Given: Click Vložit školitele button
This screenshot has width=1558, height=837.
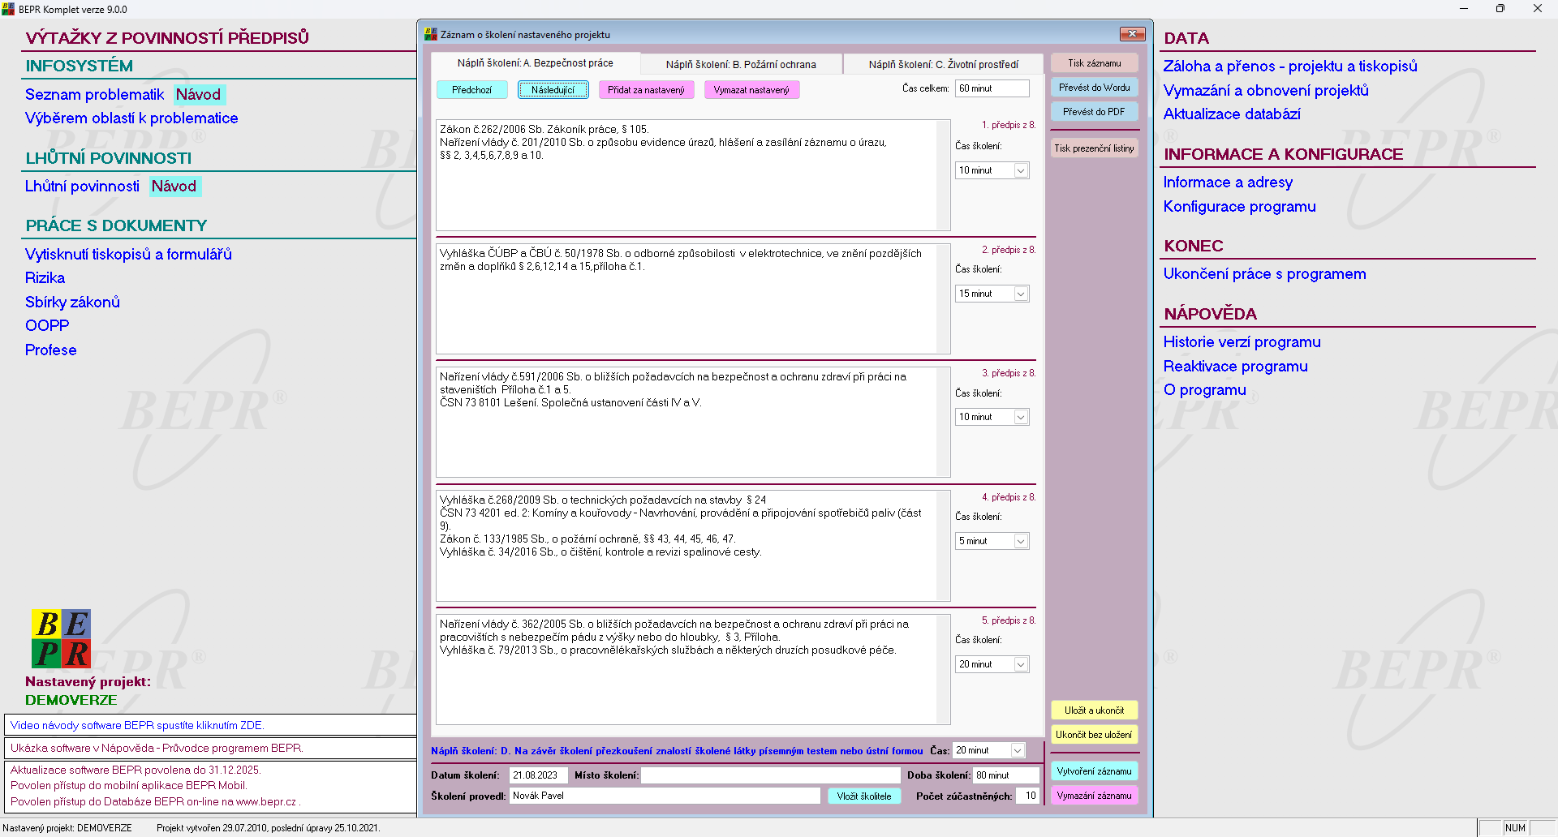Looking at the screenshot, I should [x=864, y=796].
